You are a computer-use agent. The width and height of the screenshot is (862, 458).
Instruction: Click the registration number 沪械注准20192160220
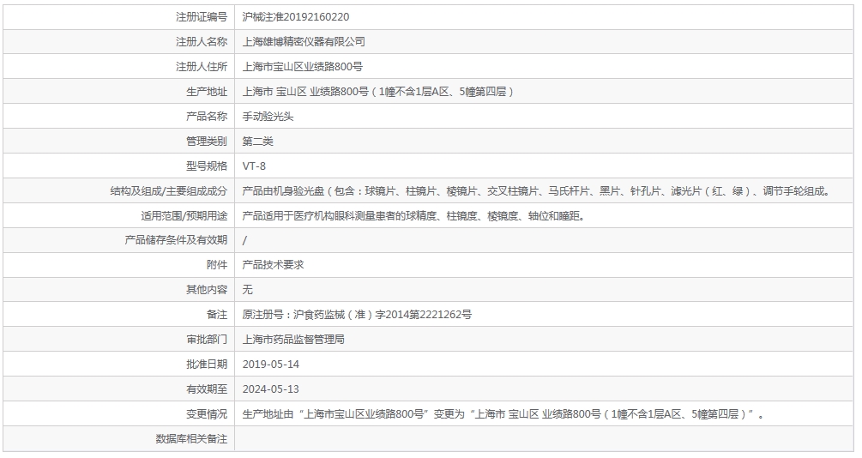click(x=296, y=17)
